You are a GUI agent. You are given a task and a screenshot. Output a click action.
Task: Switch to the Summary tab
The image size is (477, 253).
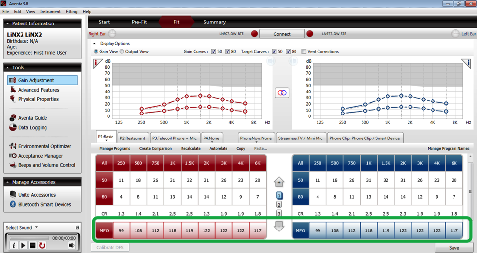214,22
